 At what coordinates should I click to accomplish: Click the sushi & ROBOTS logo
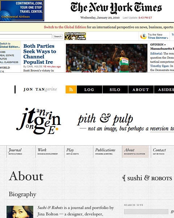click(x=147, y=178)
